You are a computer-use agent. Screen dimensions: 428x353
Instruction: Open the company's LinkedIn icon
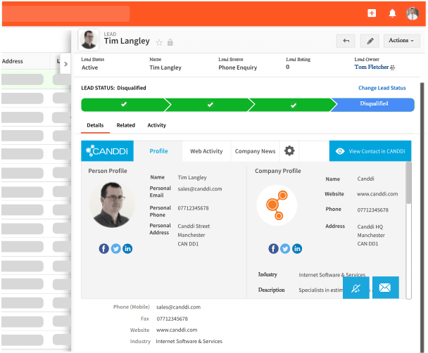point(297,249)
